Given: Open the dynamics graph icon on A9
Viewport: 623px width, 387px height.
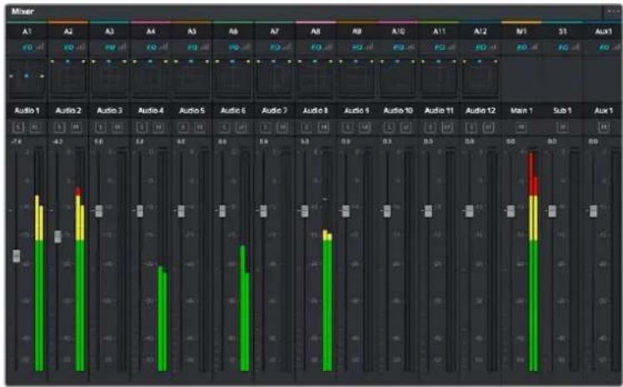Looking at the screenshot, I should pos(370,47).
